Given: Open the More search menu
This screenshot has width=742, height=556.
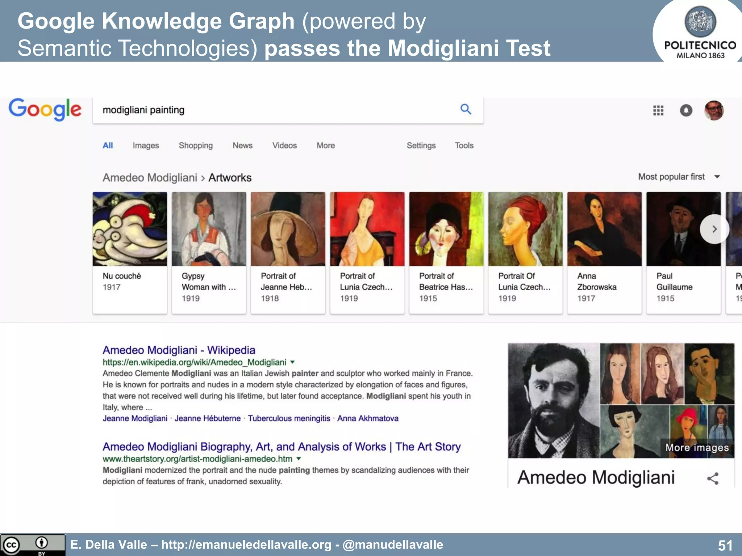Looking at the screenshot, I should click(x=326, y=145).
